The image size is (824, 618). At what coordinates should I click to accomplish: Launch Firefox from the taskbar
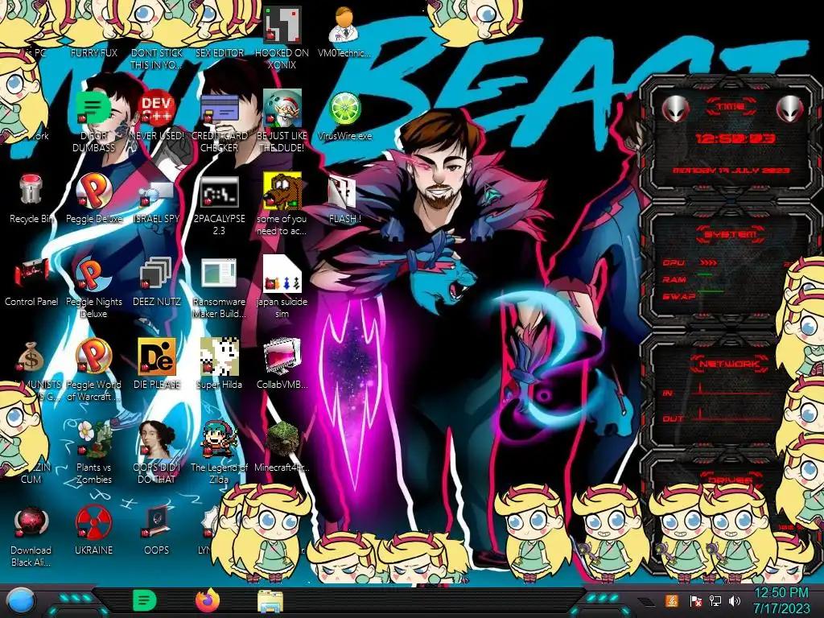[x=208, y=600]
